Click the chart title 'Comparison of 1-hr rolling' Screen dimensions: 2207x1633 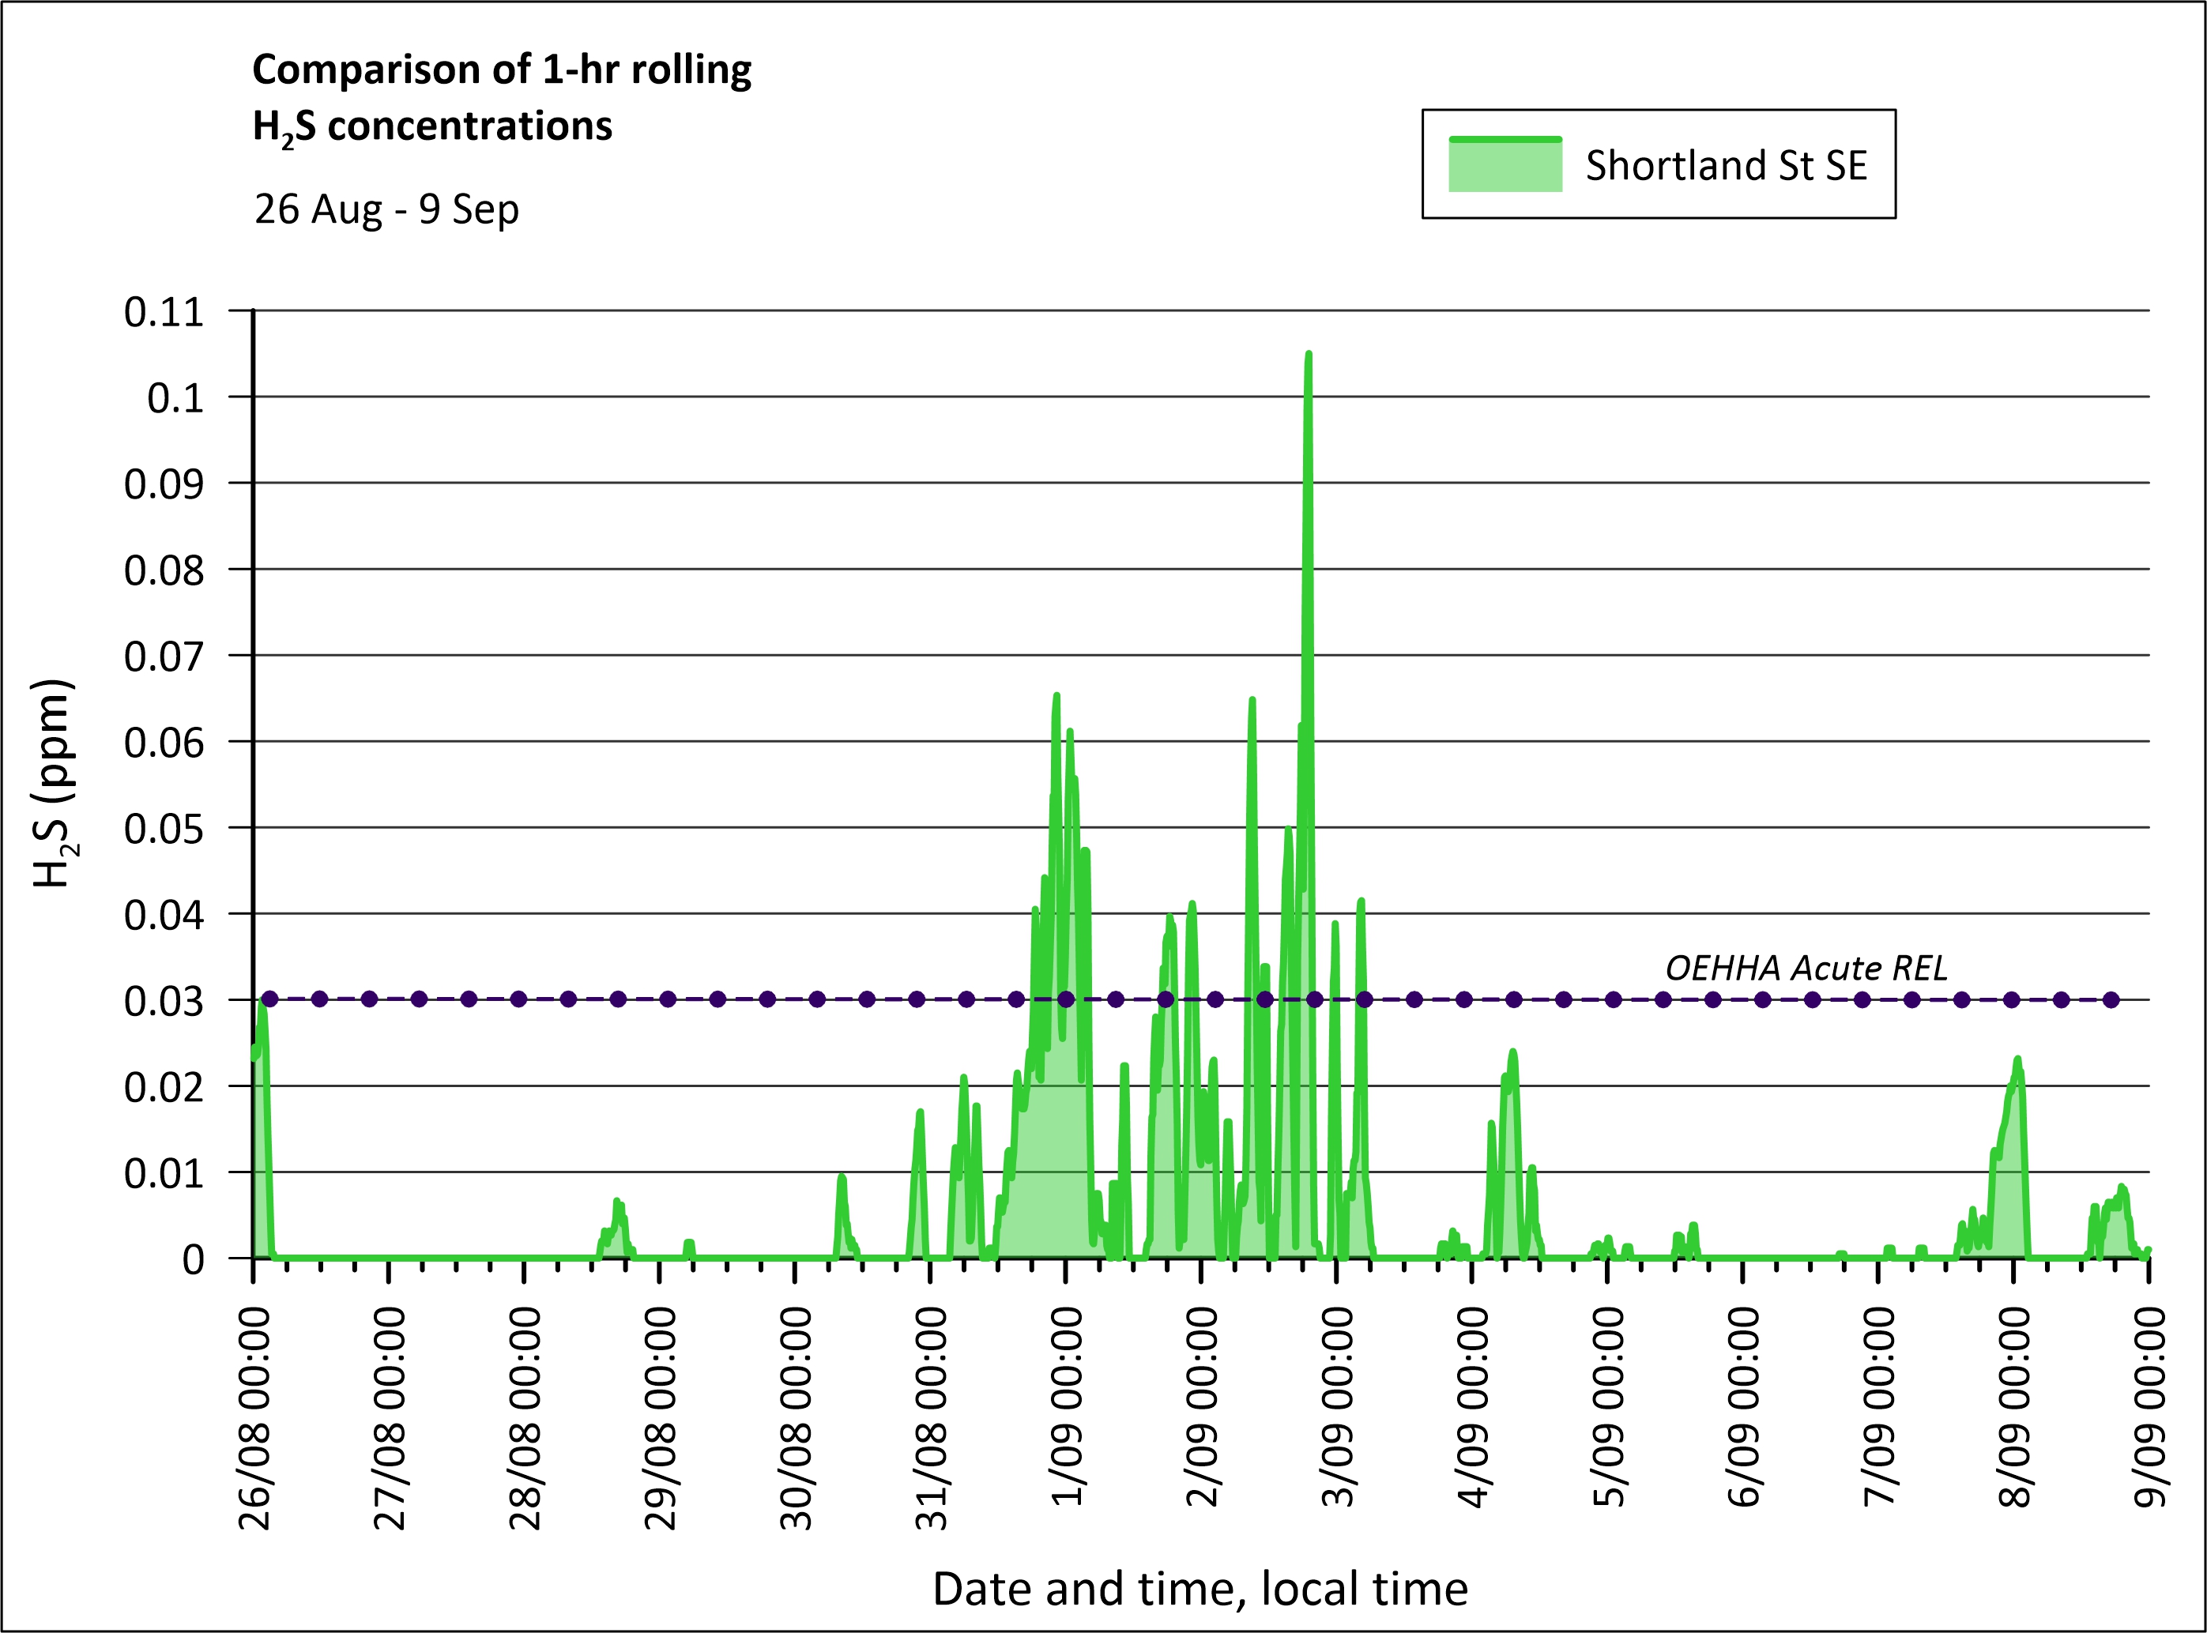[x=501, y=70]
